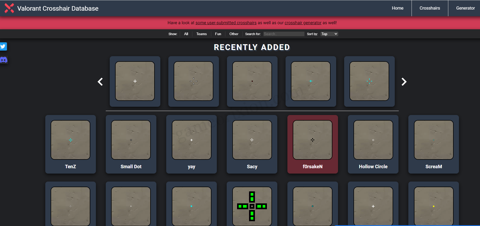The height and width of the screenshot is (226, 480).
Task: Filter crosshairs by Other
Action: (234, 34)
